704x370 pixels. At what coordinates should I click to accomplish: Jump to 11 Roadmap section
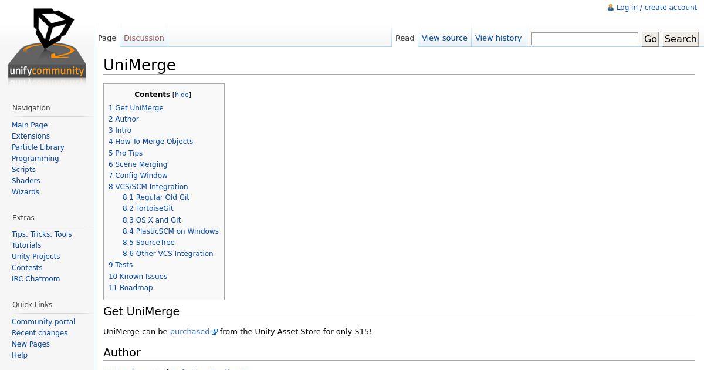pyautogui.click(x=130, y=288)
